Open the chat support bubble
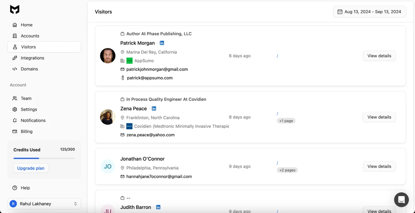This screenshot has width=415, height=213. click(x=401, y=200)
